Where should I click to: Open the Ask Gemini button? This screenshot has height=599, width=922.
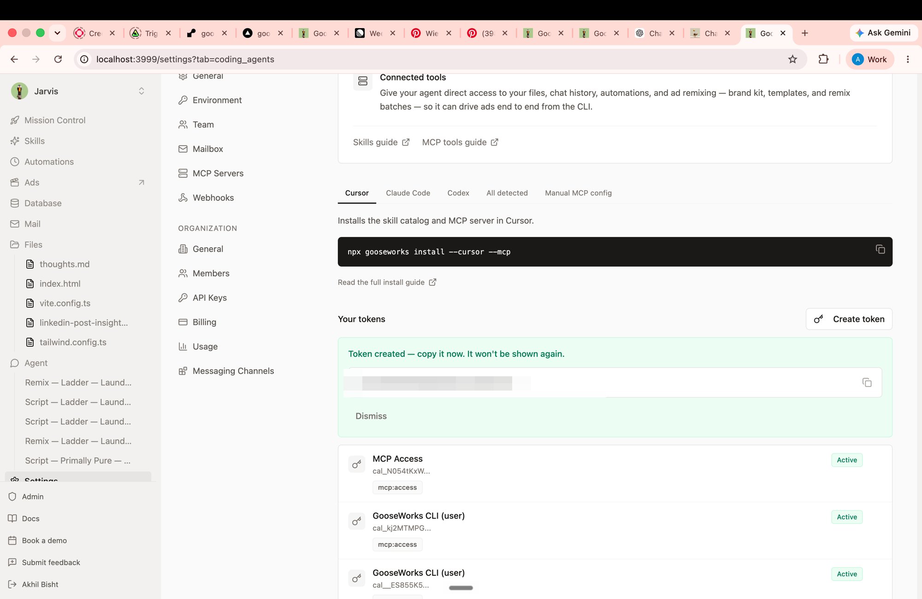[x=883, y=33]
